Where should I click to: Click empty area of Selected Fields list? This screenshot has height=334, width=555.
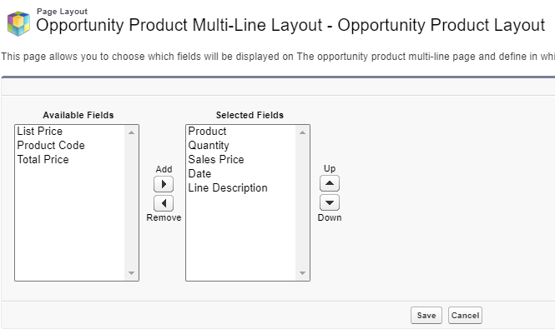(x=240, y=242)
